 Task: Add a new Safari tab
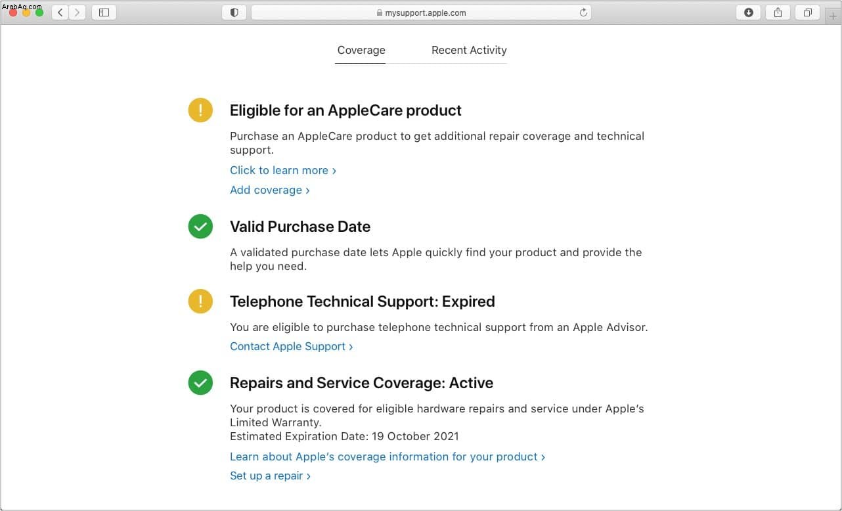[833, 16]
